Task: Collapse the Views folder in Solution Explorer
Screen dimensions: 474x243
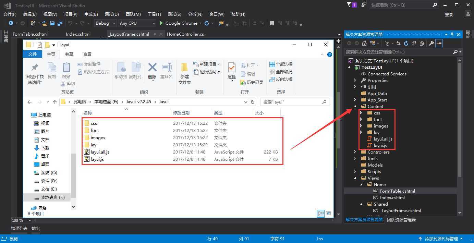Action: click(x=355, y=178)
